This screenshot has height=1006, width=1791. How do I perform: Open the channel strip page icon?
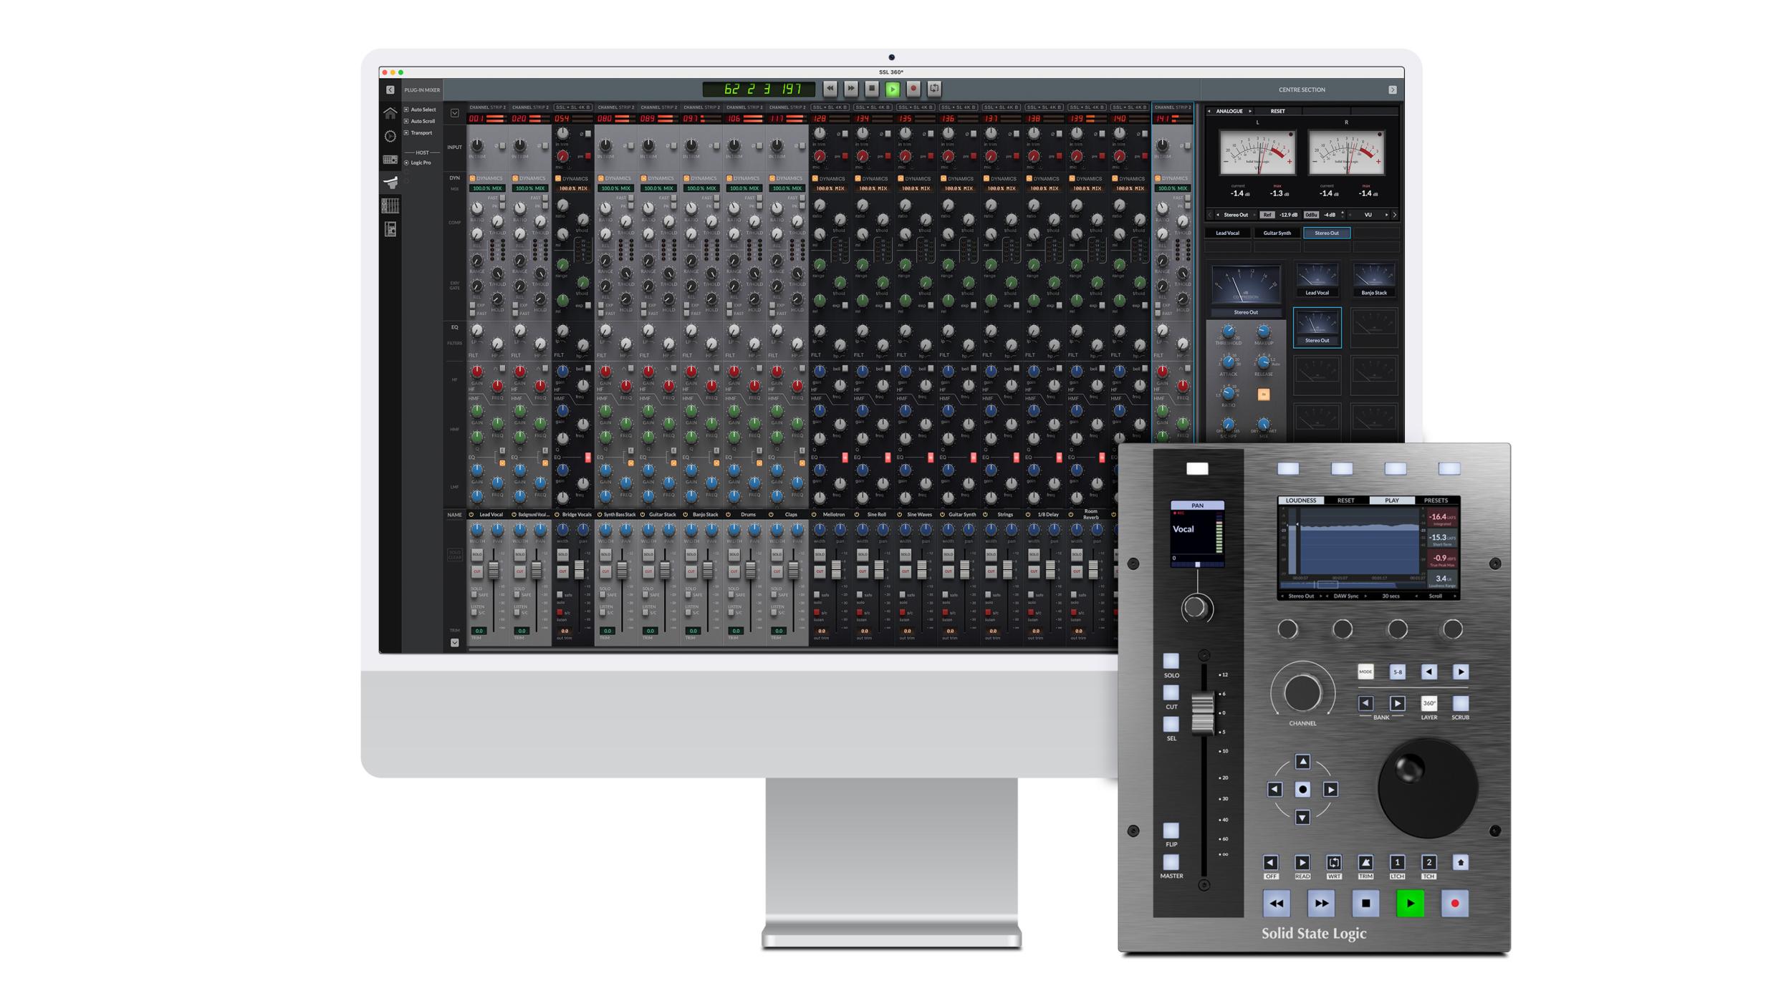[x=390, y=229]
